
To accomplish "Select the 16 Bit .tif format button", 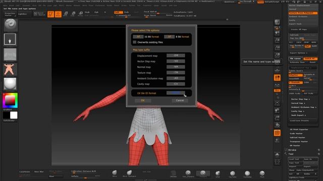I will (x=138, y=37).
